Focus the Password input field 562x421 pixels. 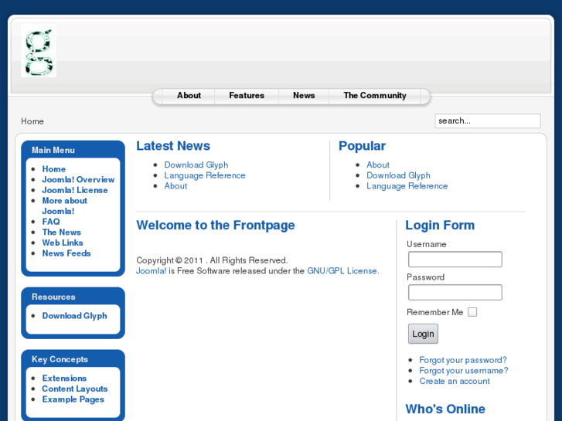pos(455,292)
